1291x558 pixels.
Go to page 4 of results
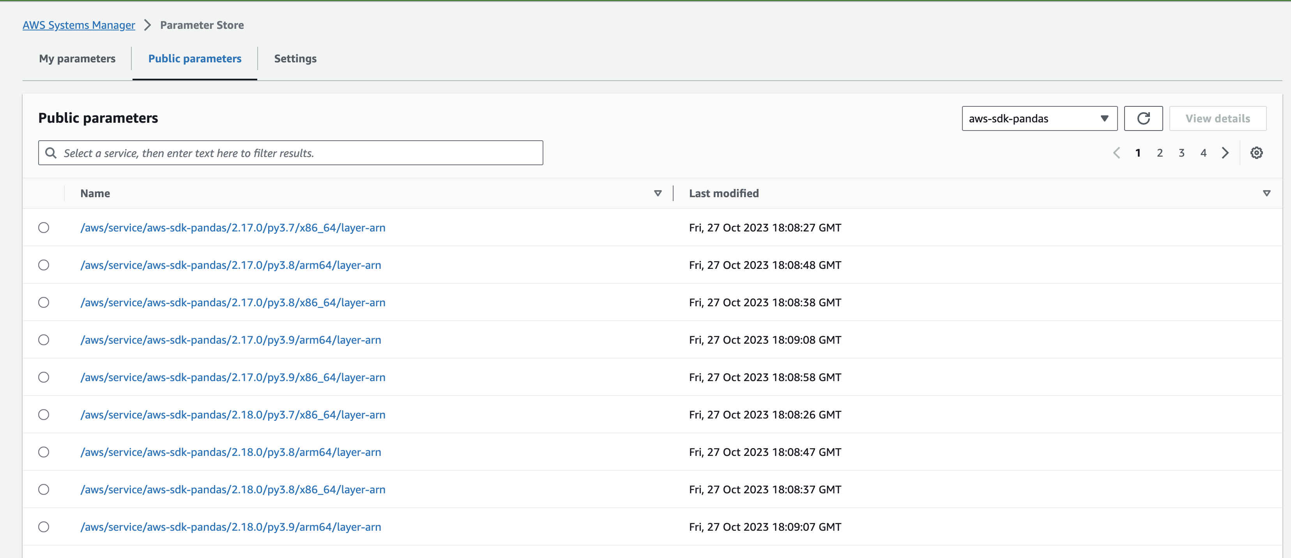(x=1203, y=153)
